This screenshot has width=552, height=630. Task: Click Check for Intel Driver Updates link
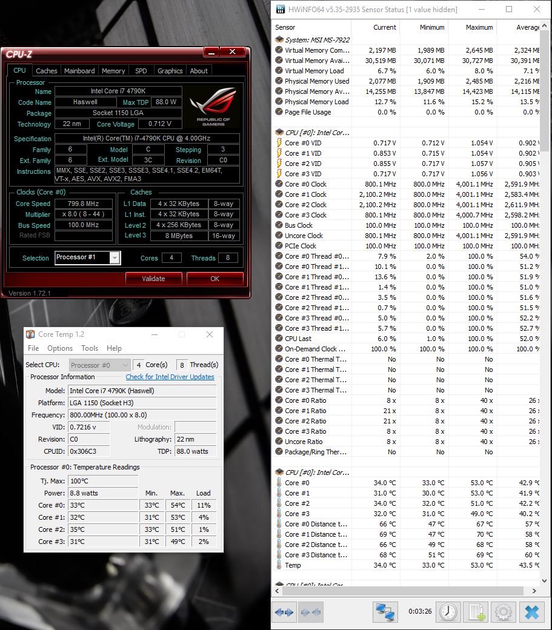tap(170, 377)
